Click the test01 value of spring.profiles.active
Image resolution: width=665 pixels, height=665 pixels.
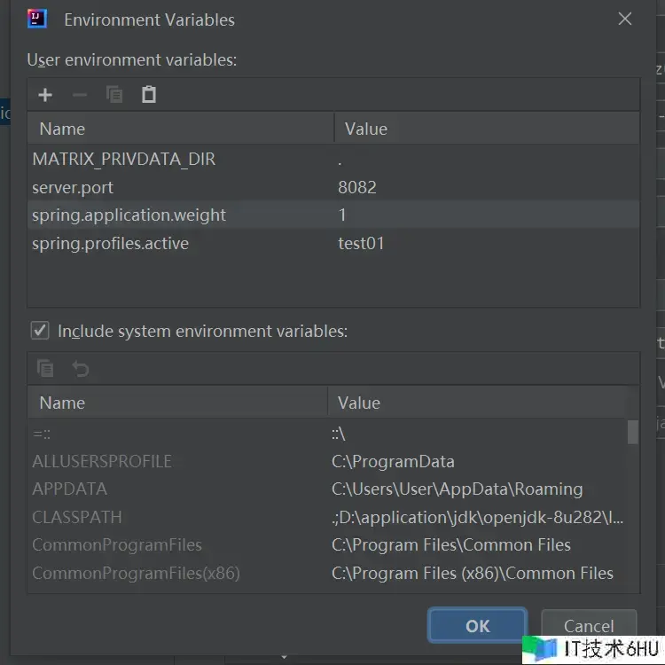[361, 243]
